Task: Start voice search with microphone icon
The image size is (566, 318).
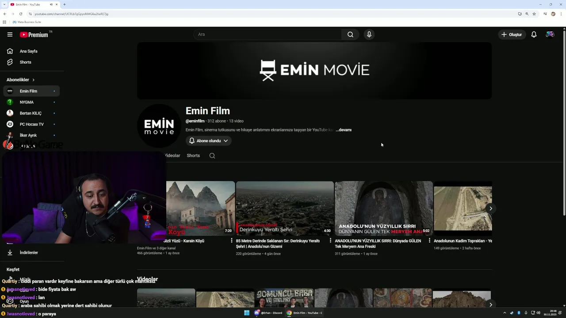Action: [x=369, y=34]
